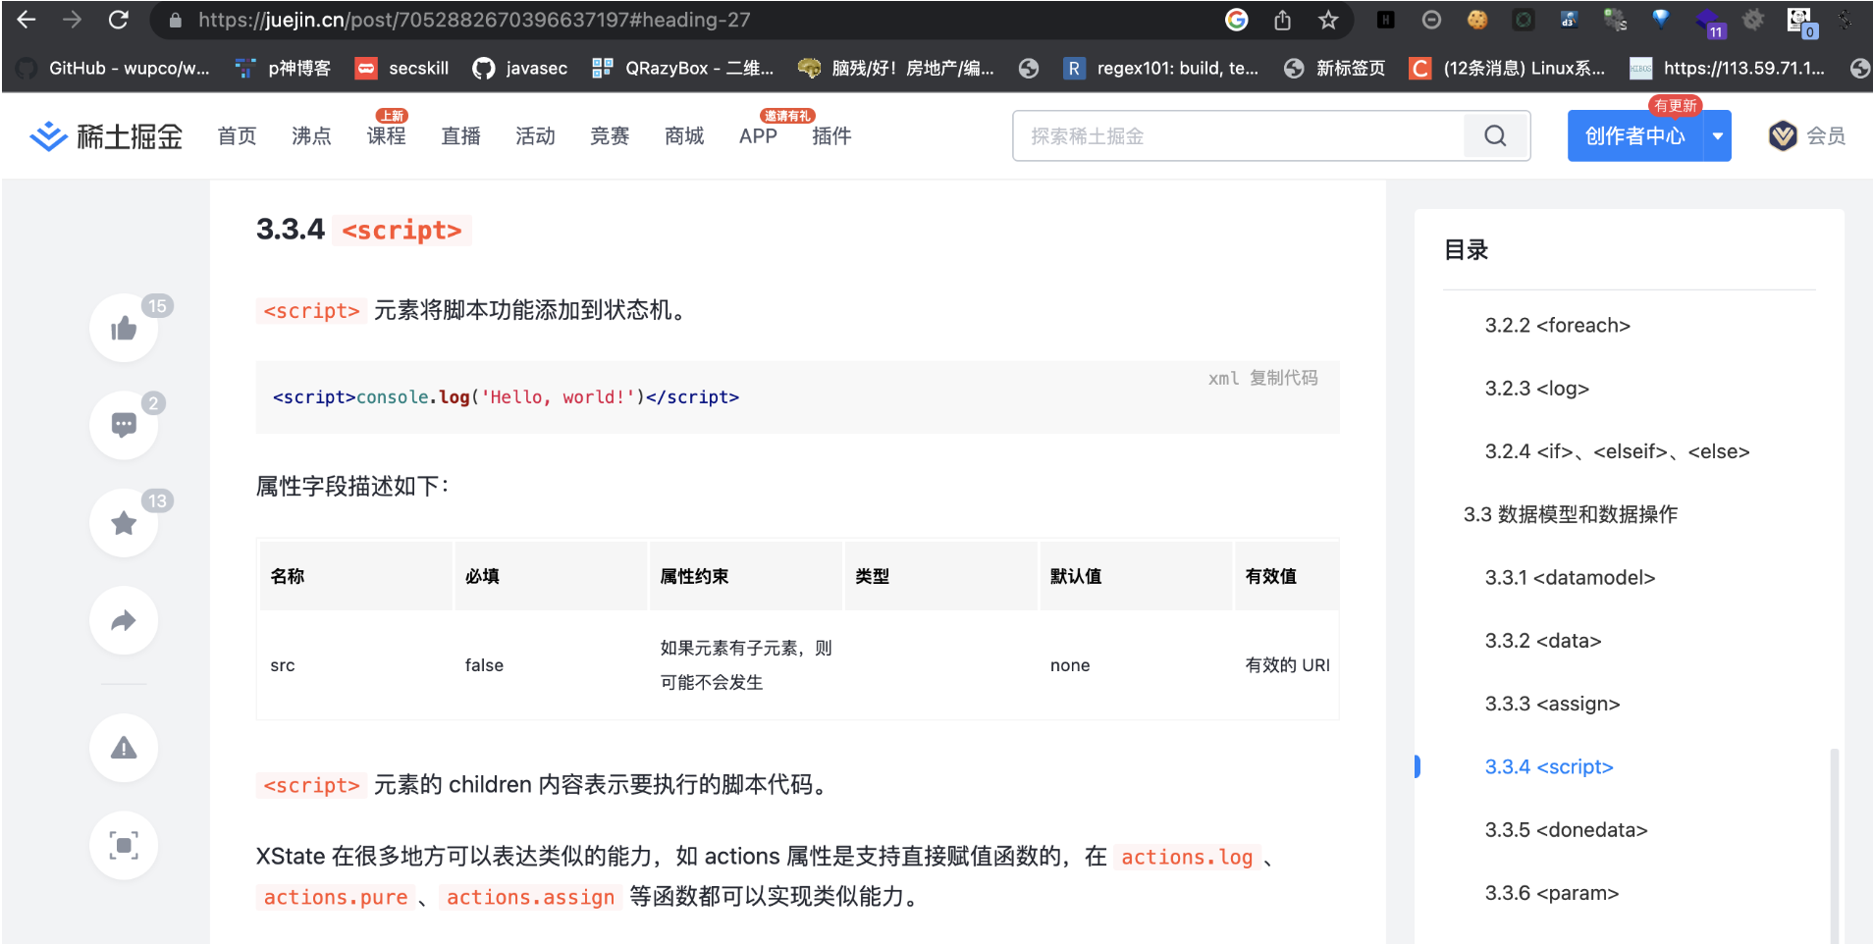
Task: Open javasec bookmark
Action: coord(520,68)
